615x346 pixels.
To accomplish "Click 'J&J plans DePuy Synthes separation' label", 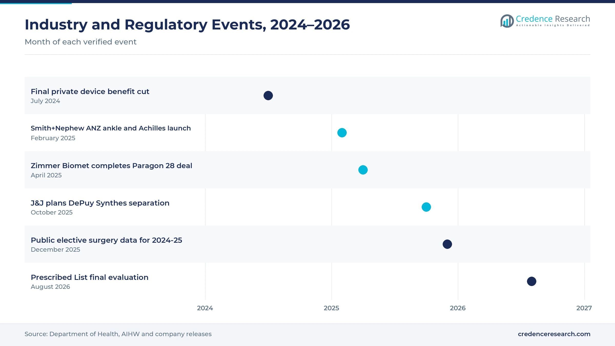I will (x=100, y=203).
